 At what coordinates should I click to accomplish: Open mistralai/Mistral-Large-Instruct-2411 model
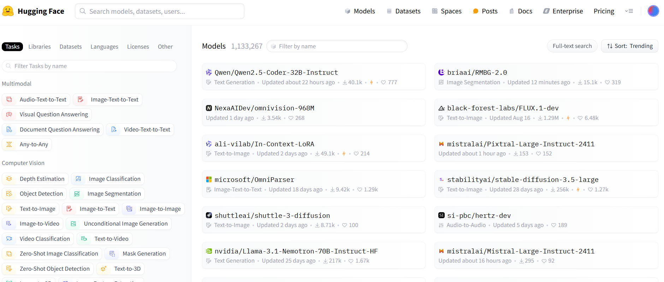tap(546, 256)
